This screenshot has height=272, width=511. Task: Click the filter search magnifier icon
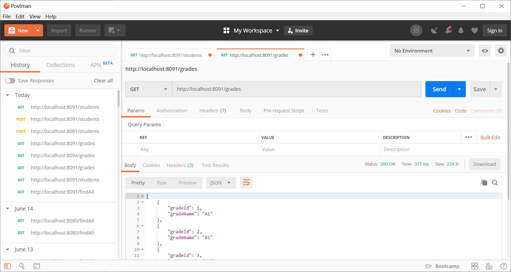coord(12,51)
